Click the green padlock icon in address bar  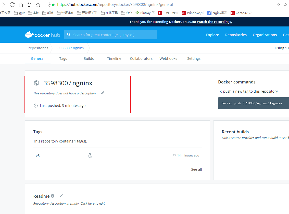(x=54, y=5)
